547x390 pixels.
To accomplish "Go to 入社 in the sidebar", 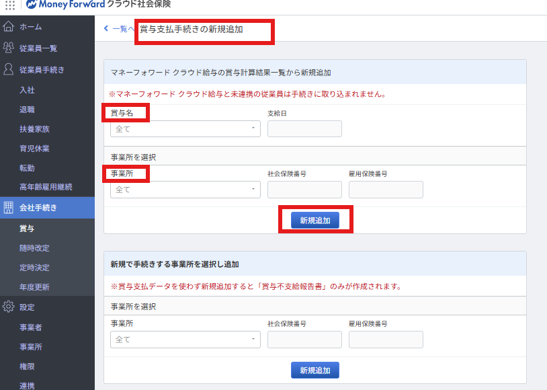I will [x=27, y=90].
